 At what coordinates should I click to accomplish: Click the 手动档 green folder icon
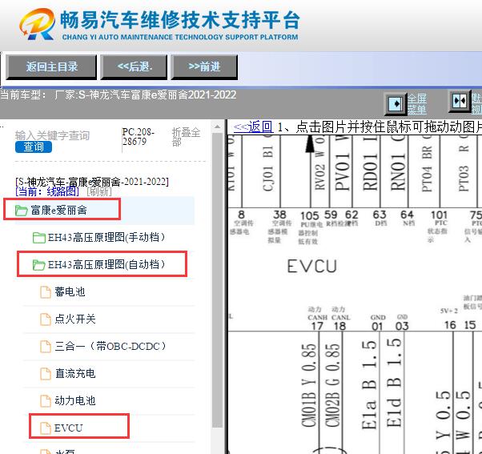[x=39, y=238]
